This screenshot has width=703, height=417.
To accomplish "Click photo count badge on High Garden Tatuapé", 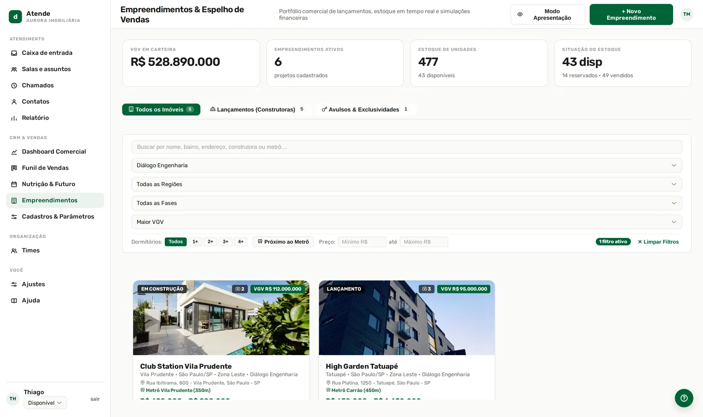I will coord(427,289).
